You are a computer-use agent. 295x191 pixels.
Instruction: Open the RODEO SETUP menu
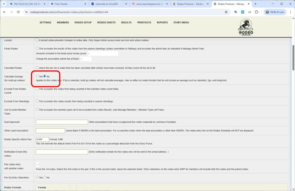83,22
